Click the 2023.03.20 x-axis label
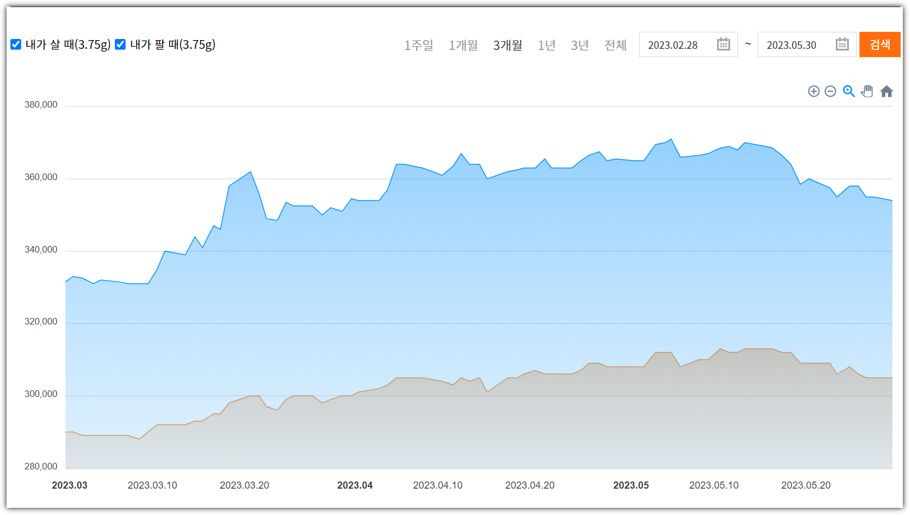Screen dimensions: 910x515 [245, 485]
